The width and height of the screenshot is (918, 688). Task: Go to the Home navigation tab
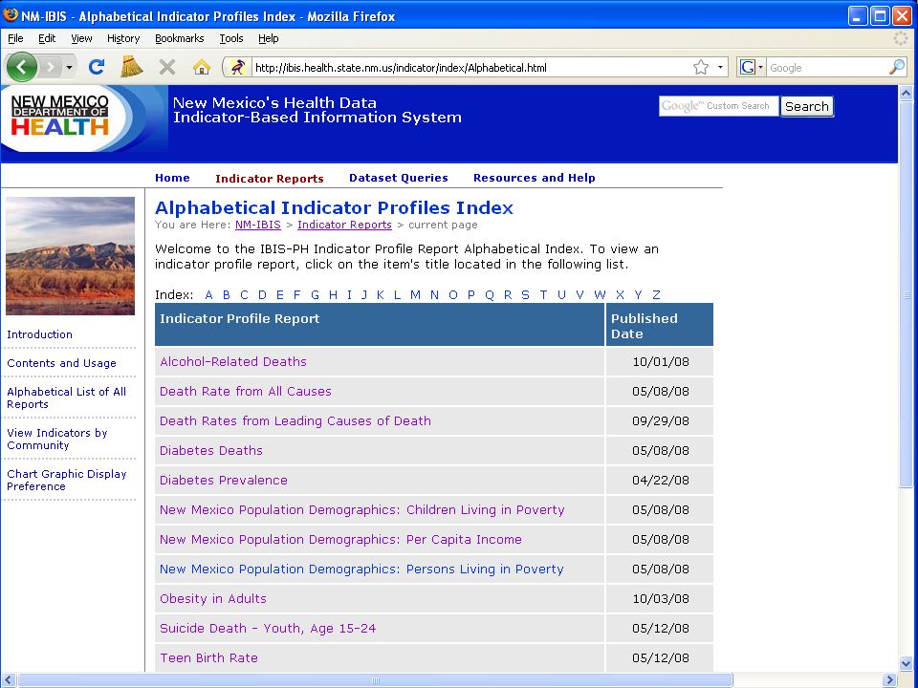coord(172,178)
